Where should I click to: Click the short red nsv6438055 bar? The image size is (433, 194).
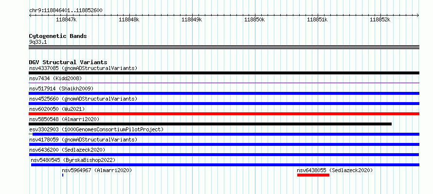click(313, 175)
